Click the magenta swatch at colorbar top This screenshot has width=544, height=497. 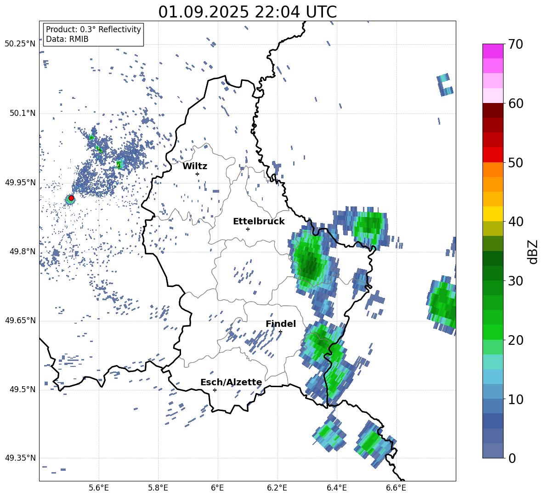tap(493, 51)
